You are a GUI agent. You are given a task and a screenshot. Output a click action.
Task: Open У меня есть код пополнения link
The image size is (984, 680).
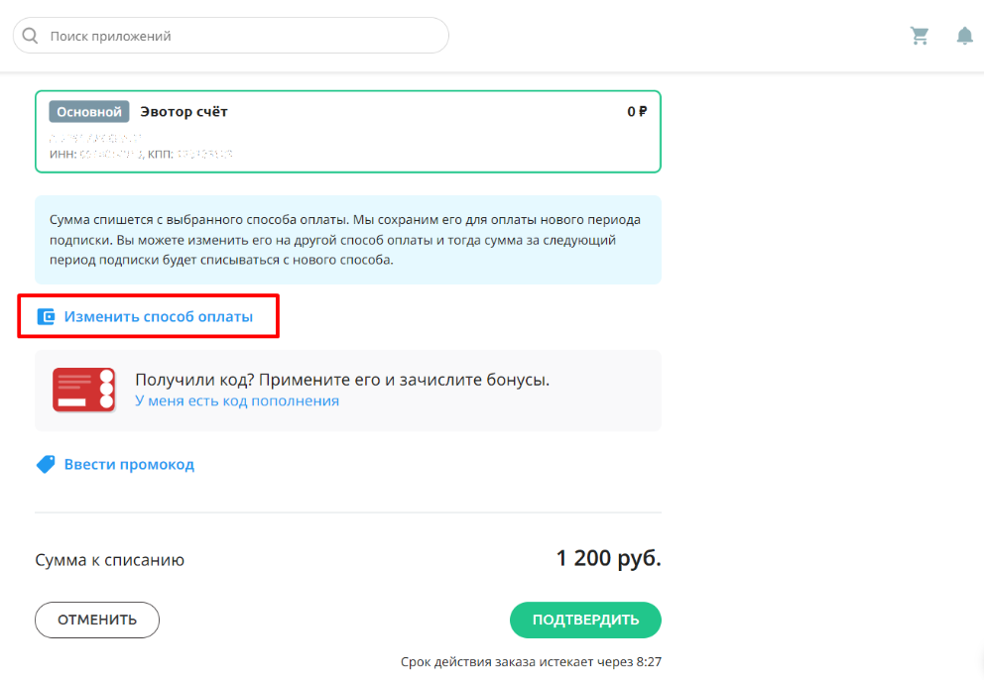point(237,400)
